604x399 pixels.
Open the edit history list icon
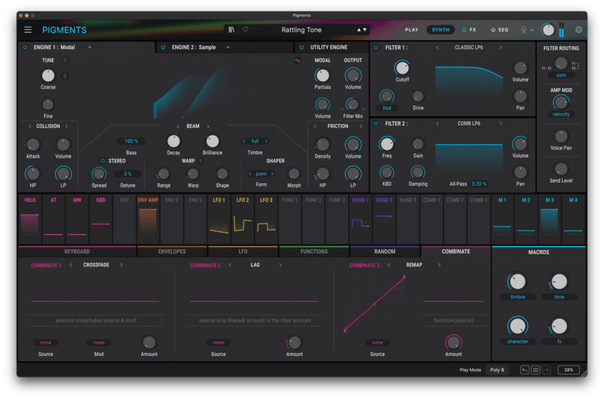point(536,369)
